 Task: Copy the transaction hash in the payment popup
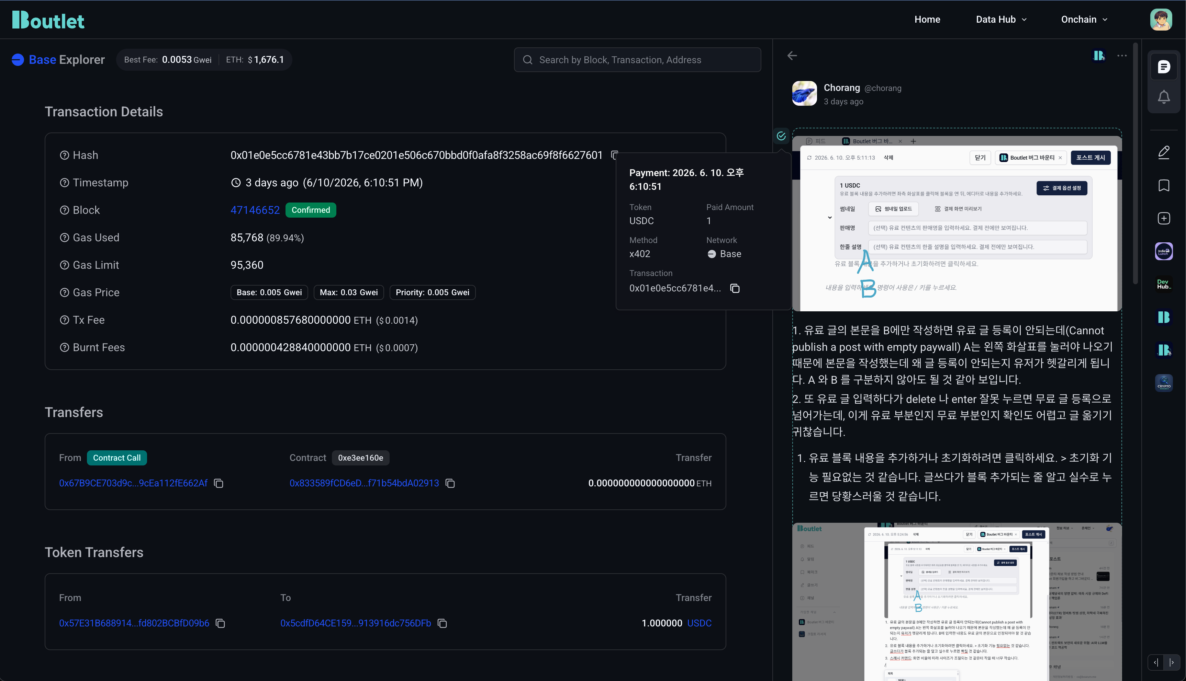click(735, 289)
